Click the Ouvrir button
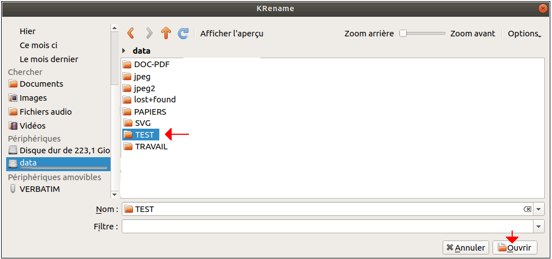The image size is (552, 259). click(514, 247)
